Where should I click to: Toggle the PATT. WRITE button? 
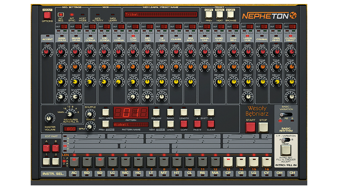pos(106,112)
